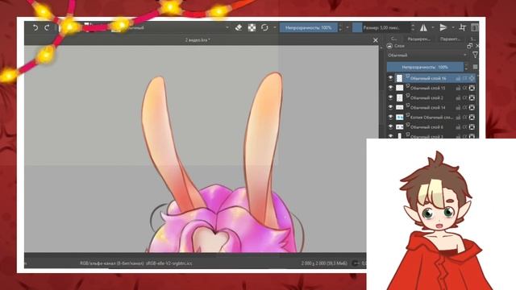Open the dropdown arrow beside reload preset
Image resolution: width=516 pixels, height=290 pixels.
[275, 27]
